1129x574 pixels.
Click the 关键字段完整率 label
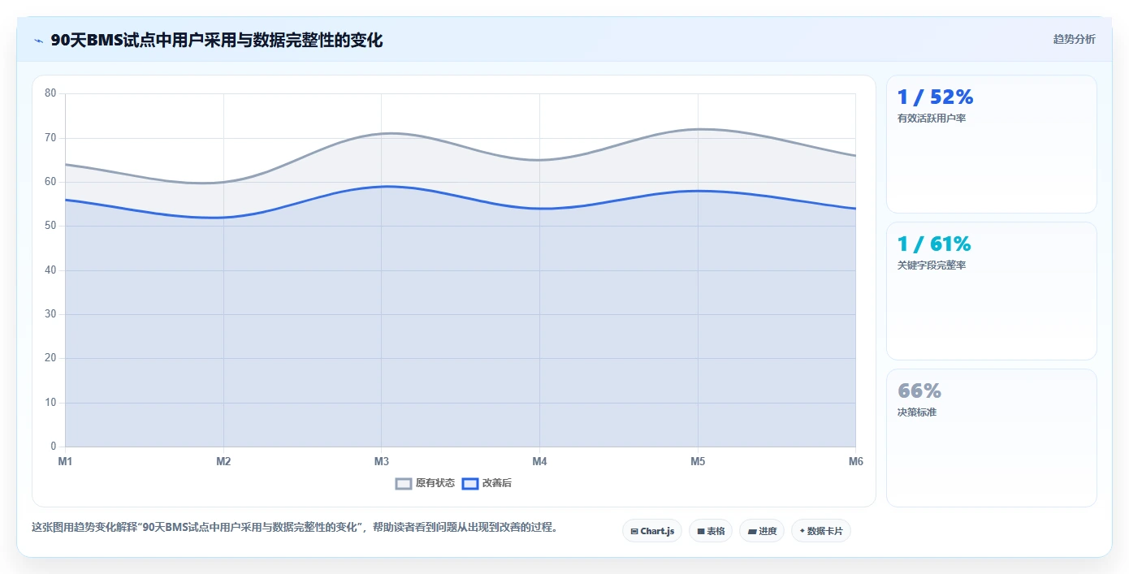[931, 265]
